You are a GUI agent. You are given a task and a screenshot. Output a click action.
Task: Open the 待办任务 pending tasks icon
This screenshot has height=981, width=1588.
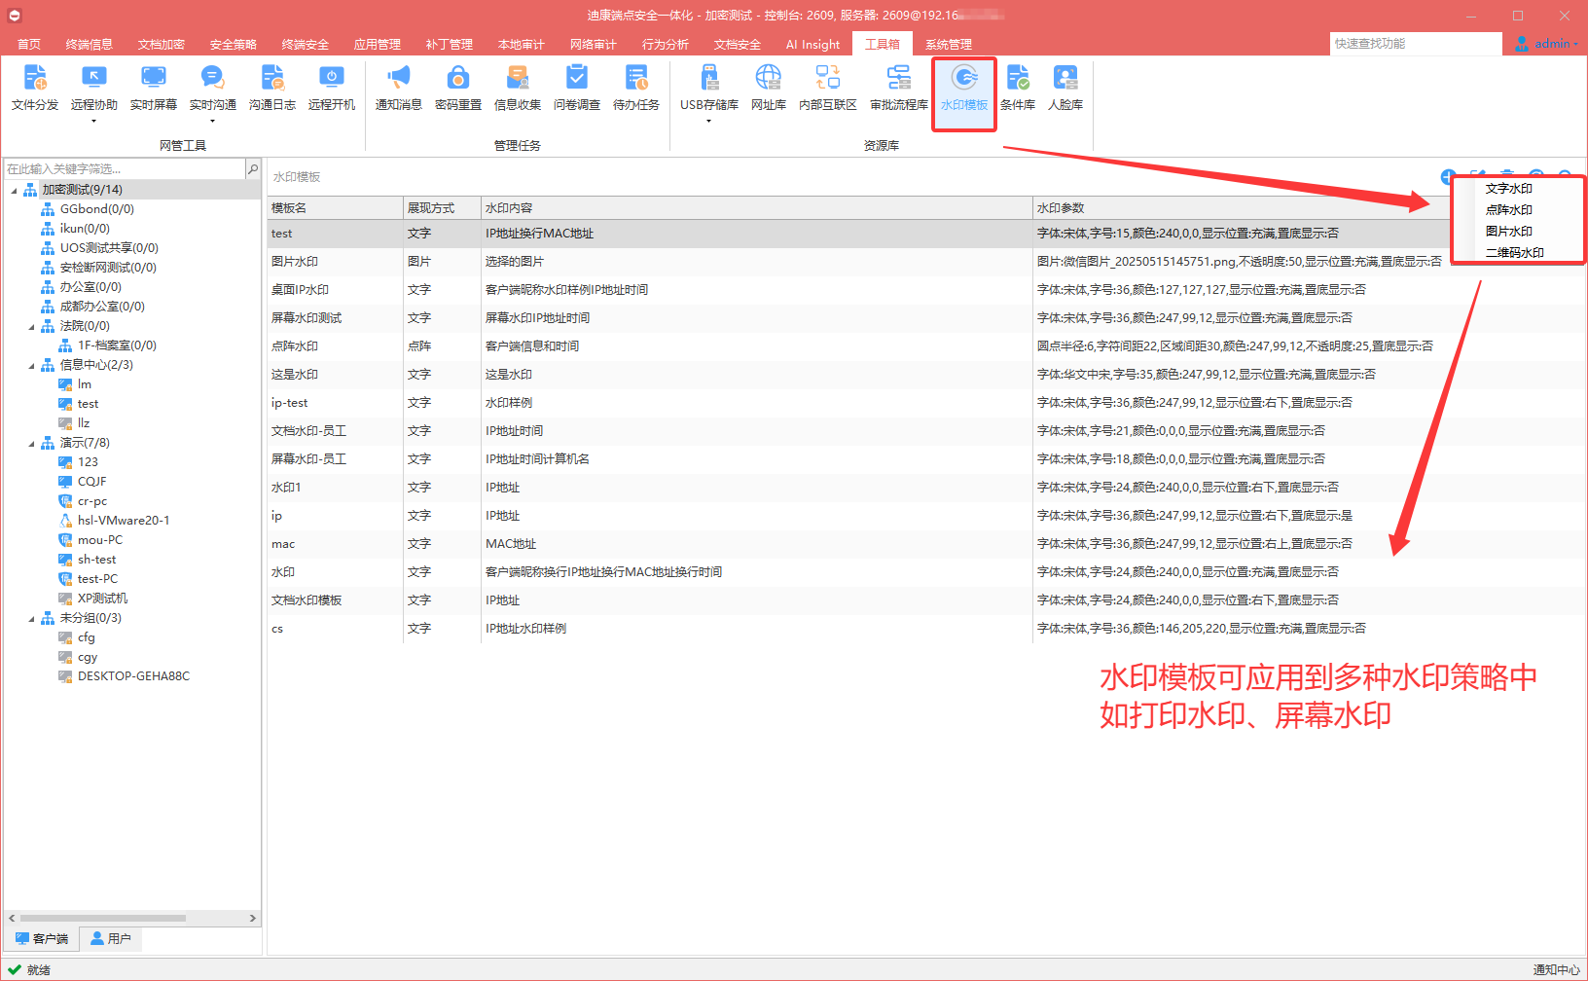636,88
